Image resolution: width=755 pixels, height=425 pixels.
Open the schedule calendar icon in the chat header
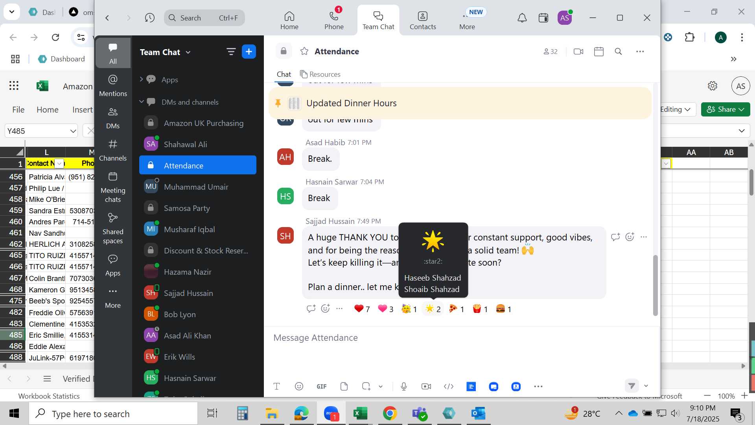coord(599,52)
